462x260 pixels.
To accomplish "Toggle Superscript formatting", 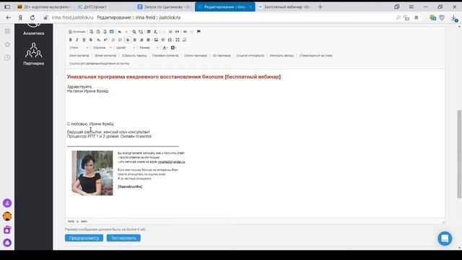I will click(105, 40).
